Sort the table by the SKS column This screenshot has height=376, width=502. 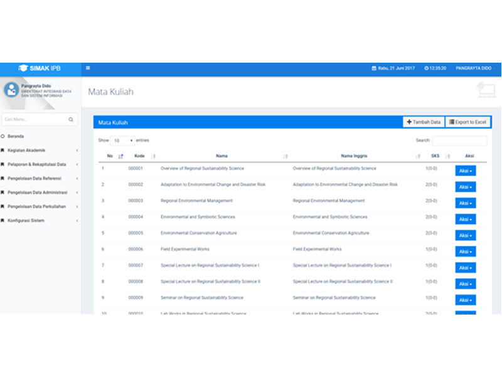coord(447,156)
